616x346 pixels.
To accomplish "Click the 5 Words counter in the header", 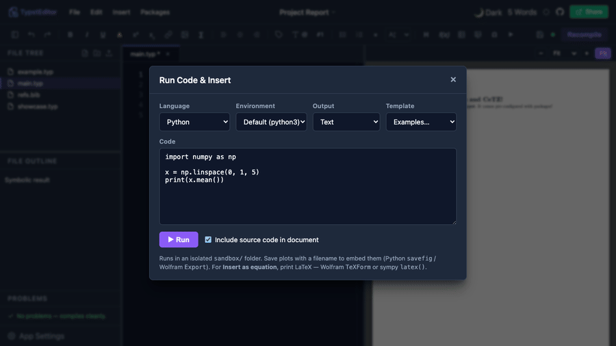I will (522, 12).
